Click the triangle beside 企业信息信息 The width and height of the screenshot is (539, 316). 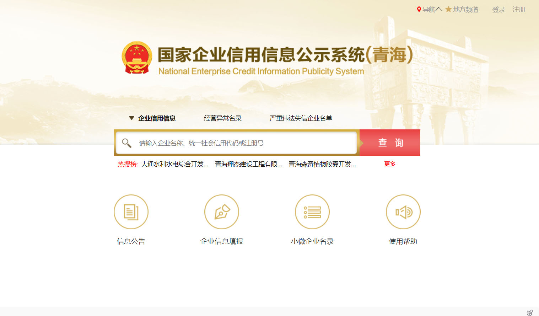click(131, 118)
